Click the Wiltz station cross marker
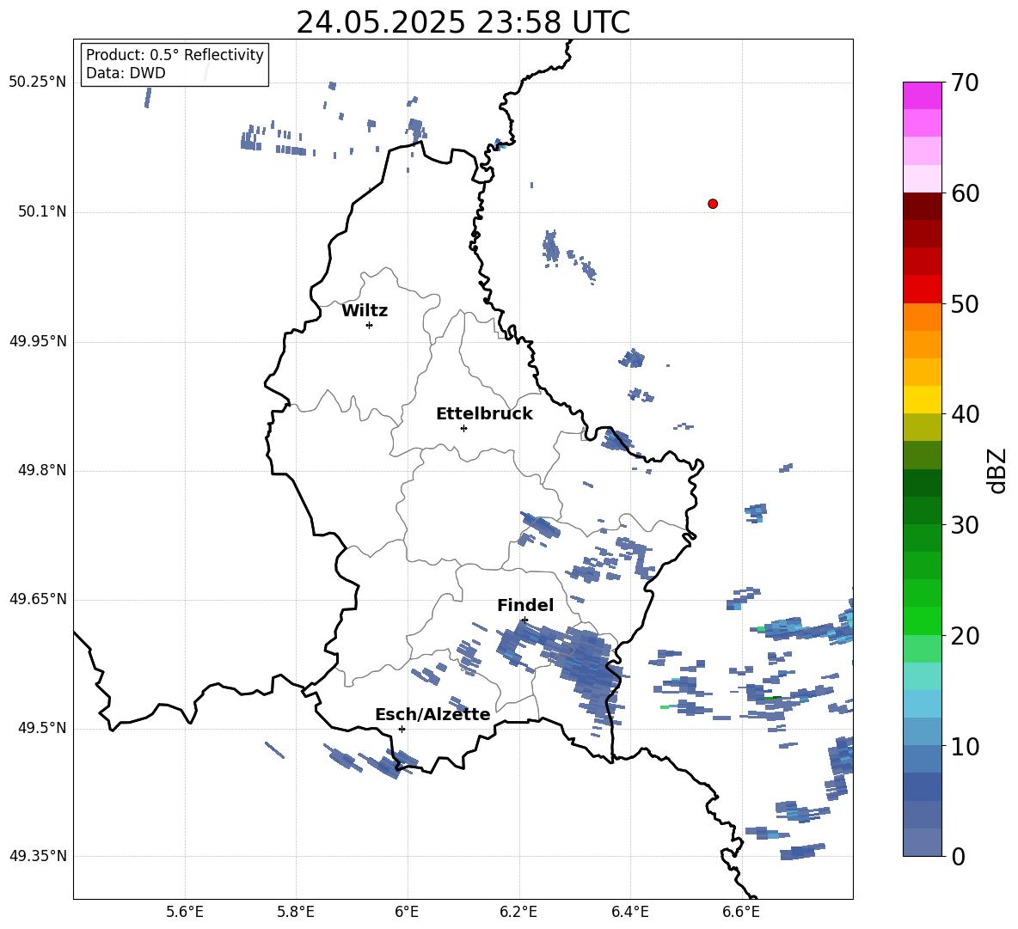Image resolution: width=1018 pixels, height=929 pixels. coord(370,325)
